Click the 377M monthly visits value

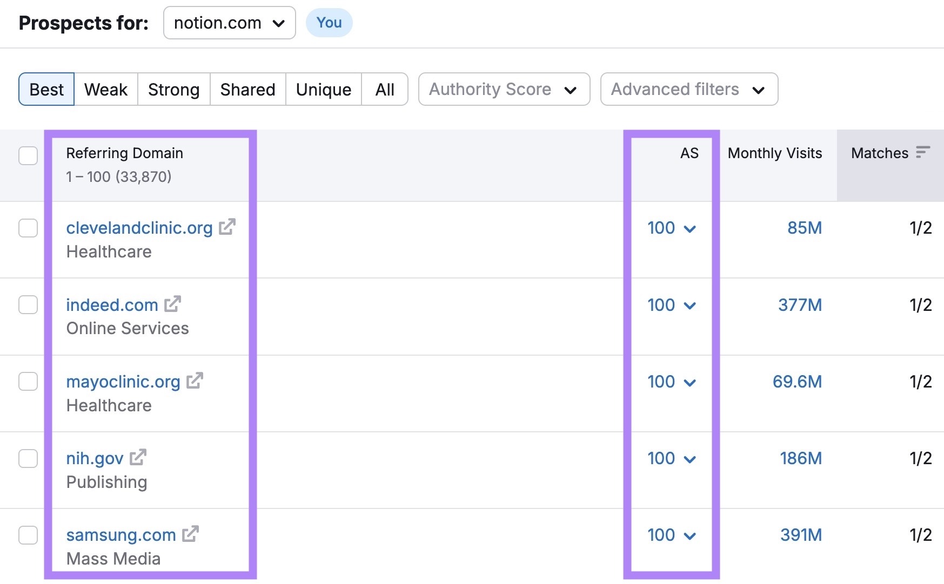pos(800,305)
